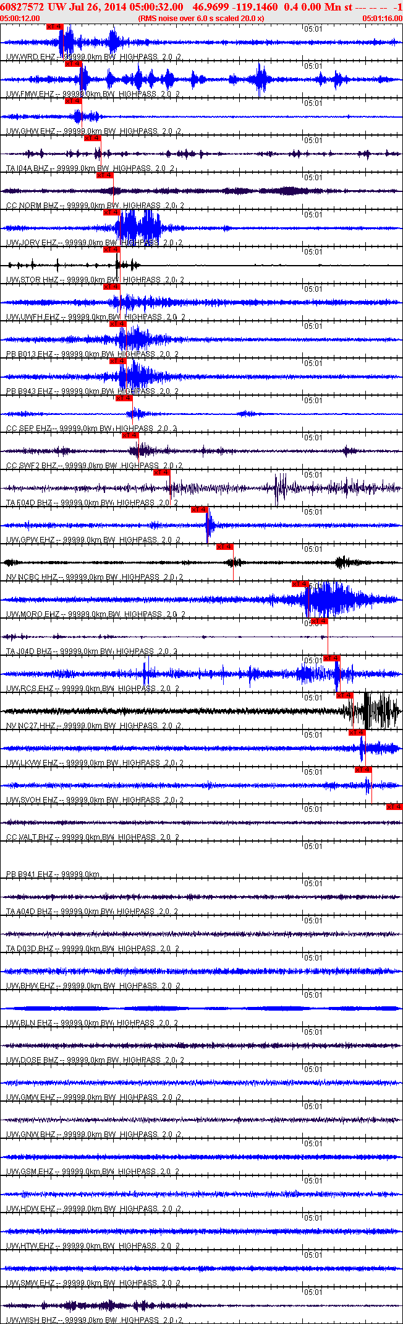
Task: Click the start time label 05:00:12.00
Action: (20, 19)
